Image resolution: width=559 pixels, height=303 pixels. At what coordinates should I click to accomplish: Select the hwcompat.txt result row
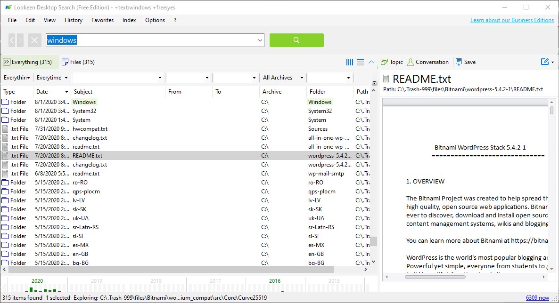(x=185, y=129)
